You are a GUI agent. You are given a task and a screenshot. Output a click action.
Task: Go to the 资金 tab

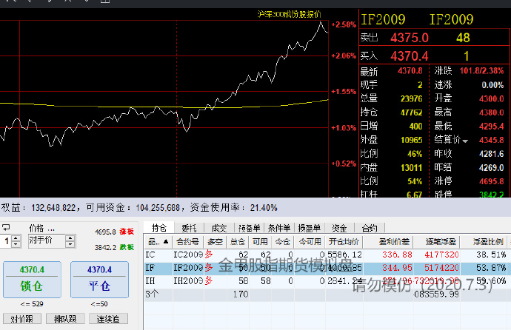(339, 228)
